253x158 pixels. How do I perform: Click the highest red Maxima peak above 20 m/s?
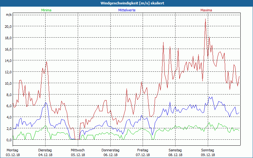coord(205,19)
